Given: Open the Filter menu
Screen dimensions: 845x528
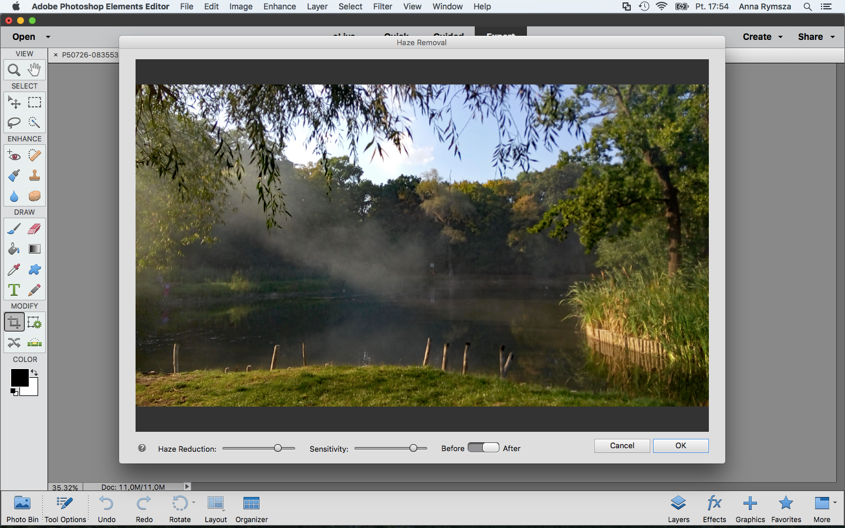Looking at the screenshot, I should [x=383, y=6].
